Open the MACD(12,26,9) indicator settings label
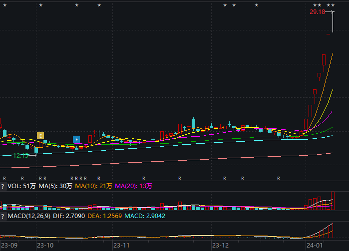This screenshot has height=251, width=349. 29,216
